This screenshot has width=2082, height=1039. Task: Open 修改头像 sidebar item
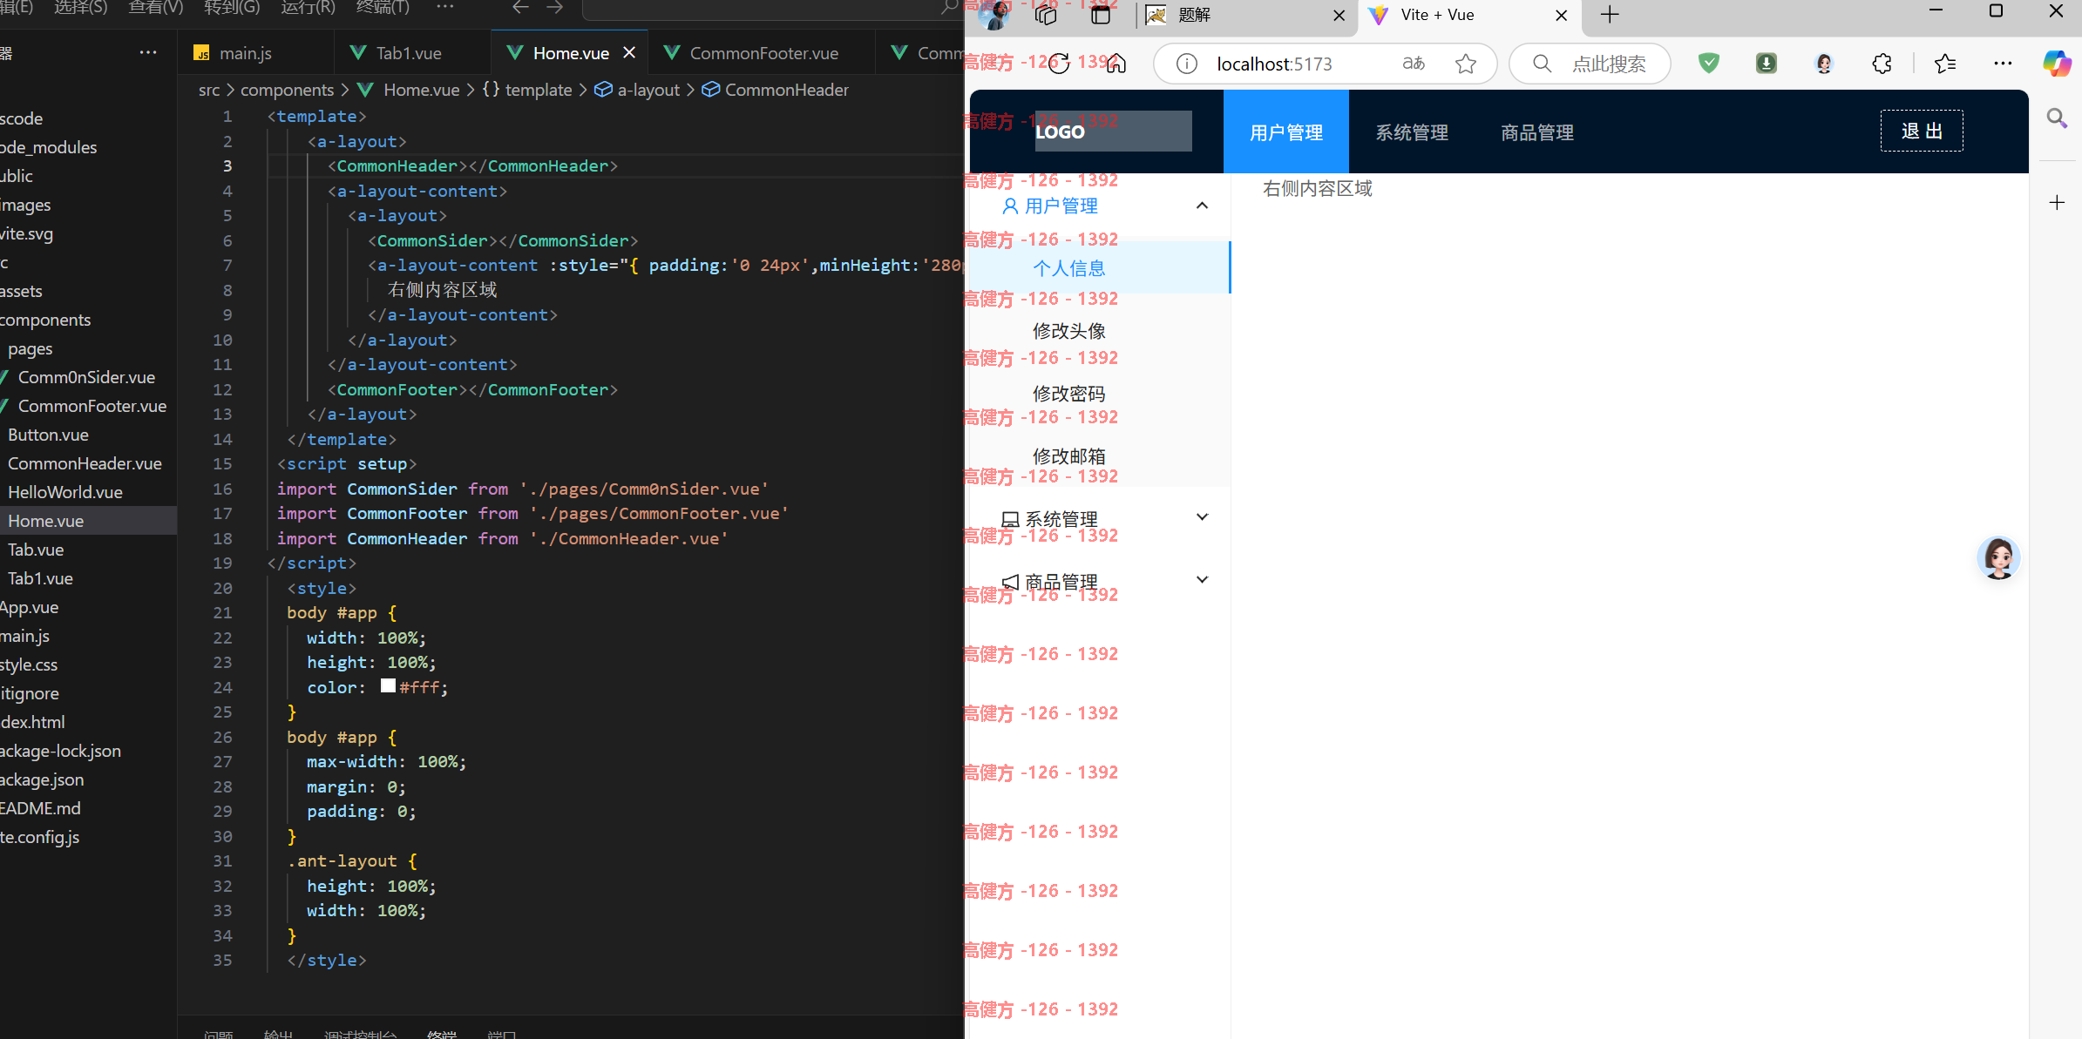(x=1098, y=330)
